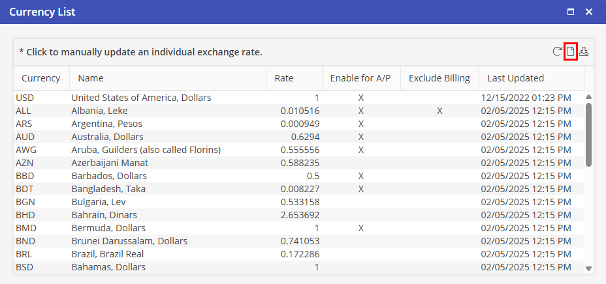This screenshot has height=284, width=606.
Task: Maximize the Currency List window
Action: [x=571, y=12]
